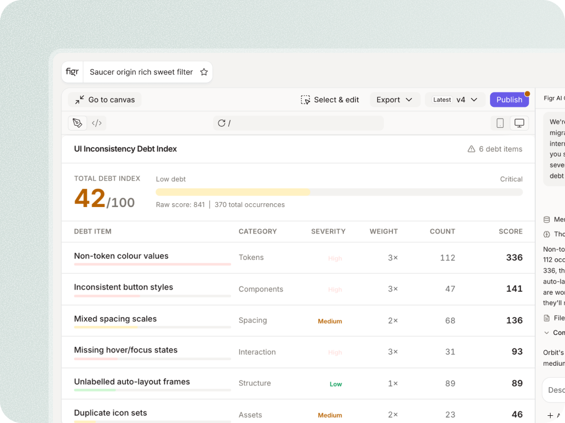This screenshot has width=565, height=423.
Task: Click the figr logo
Action: point(72,72)
